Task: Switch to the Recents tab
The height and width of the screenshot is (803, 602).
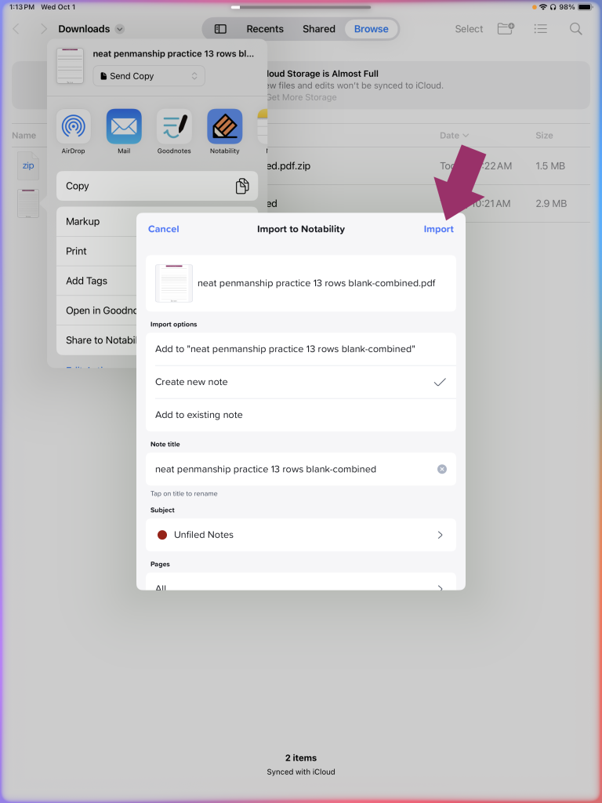Action: tap(265, 29)
